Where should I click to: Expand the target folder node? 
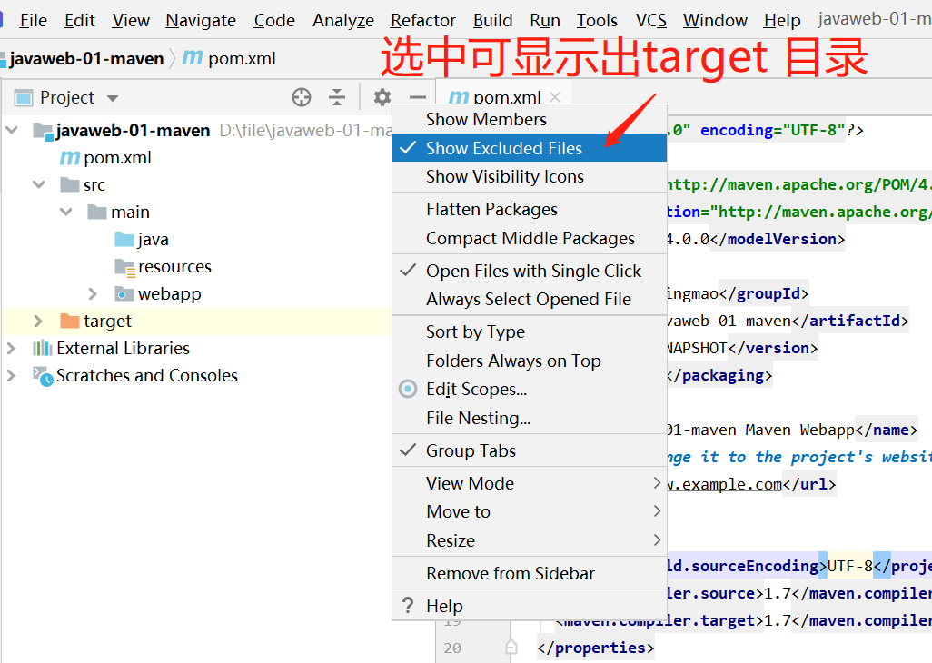coord(38,321)
